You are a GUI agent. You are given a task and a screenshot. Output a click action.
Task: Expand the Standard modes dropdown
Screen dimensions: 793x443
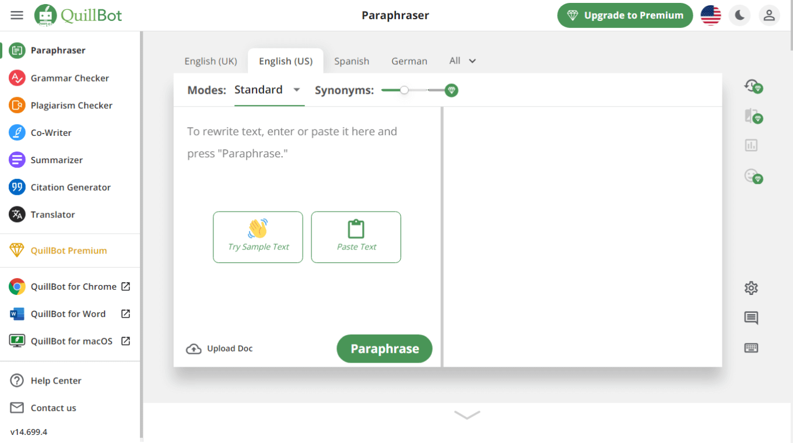269,90
